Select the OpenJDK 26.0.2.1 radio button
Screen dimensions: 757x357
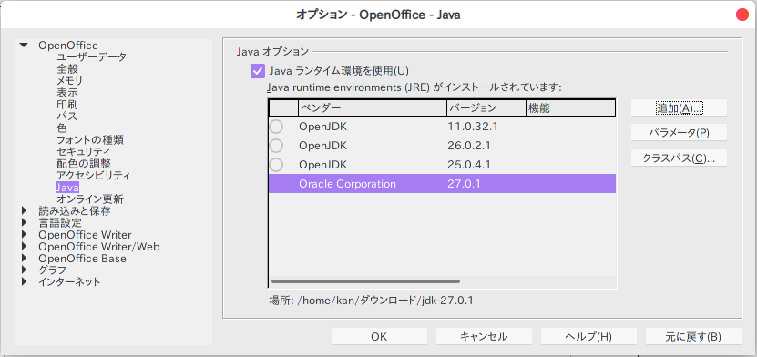click(x=276, y=146)
